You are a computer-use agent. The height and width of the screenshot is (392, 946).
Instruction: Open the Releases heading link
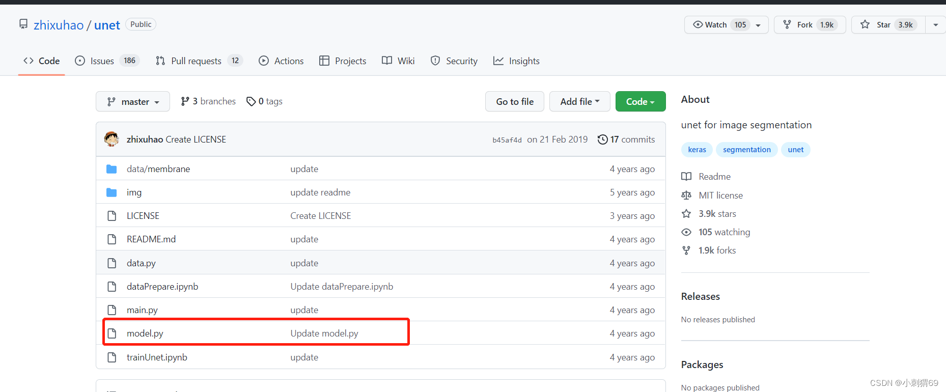click(x=701, y=297)
